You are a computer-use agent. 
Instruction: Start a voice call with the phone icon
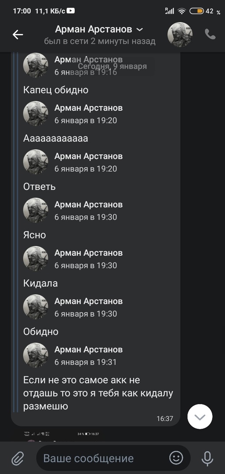[x=210, y=35]
